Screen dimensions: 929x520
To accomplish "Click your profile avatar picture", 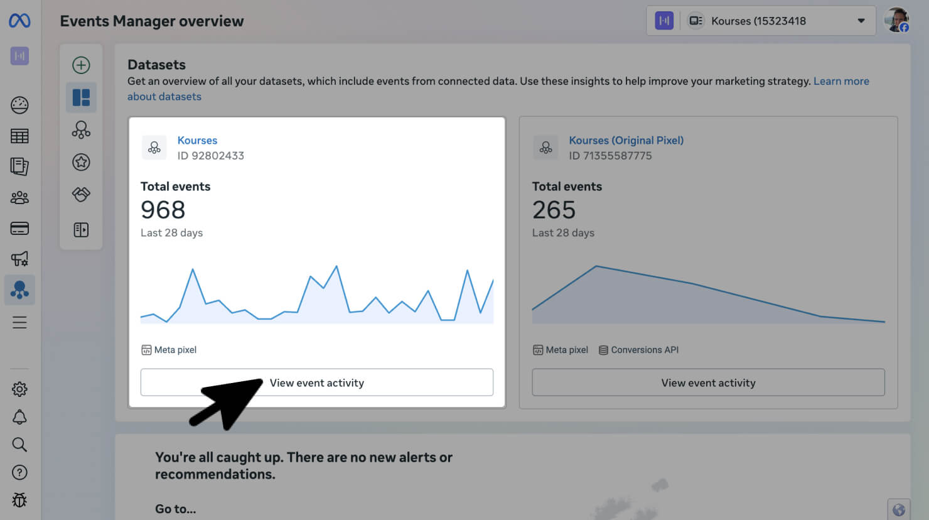I will click(896, 20).
